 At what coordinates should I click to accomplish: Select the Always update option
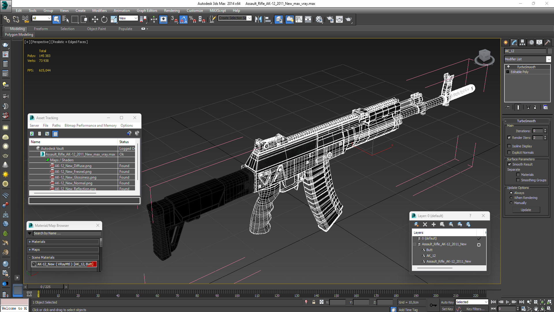click(x=511, y=193)
